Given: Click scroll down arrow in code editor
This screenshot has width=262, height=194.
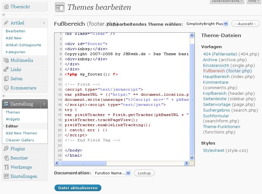Looking at the screenshot, I should pyautogui.click(x=192, y=158).
